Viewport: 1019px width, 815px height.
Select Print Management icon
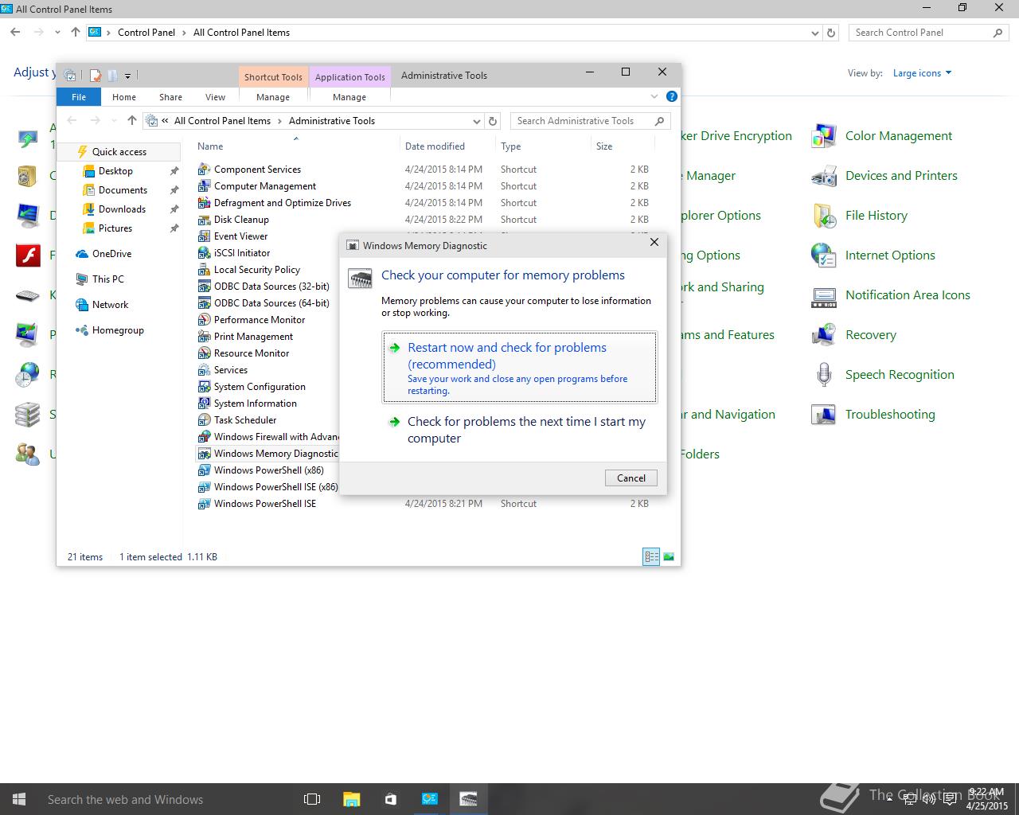[204, 337]
